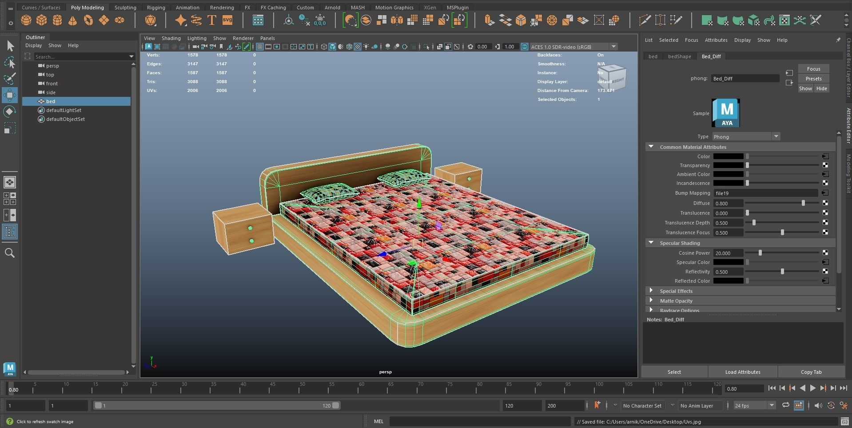Activate the Rotate tool in the toolbox
Screen dimensions: 852x428
click(10, 112)
